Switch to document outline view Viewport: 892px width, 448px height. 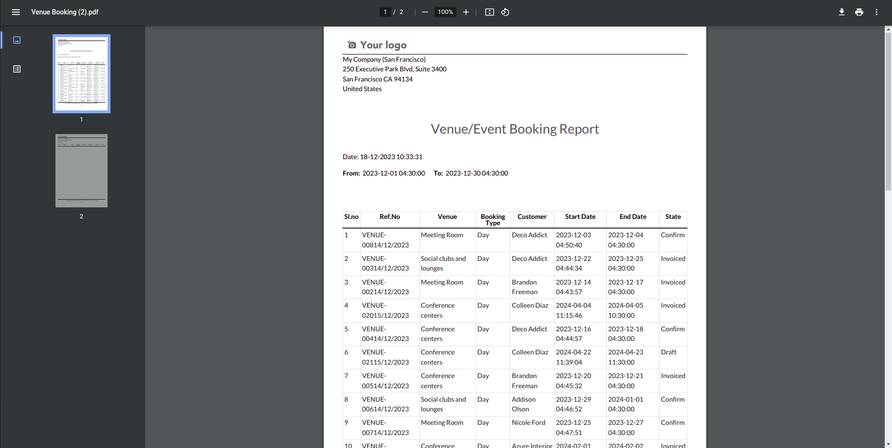(x=17, y=69)
